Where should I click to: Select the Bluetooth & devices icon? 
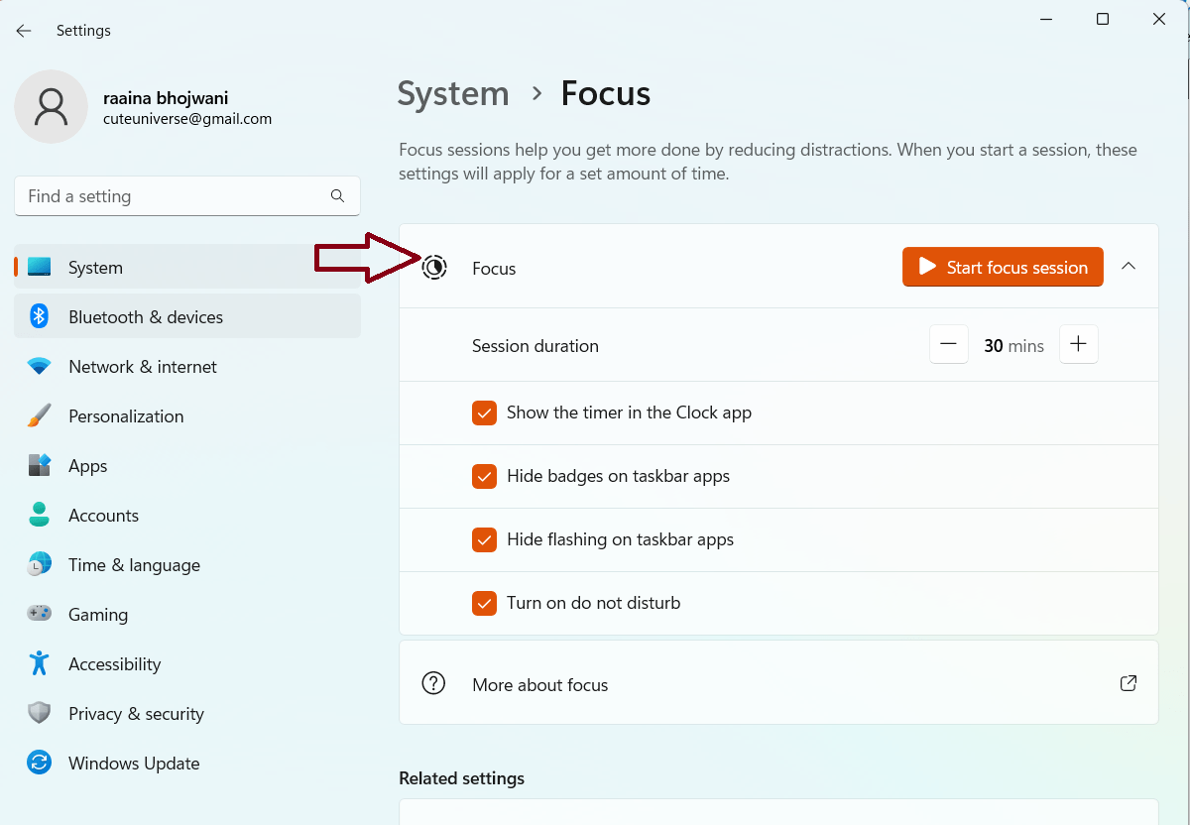pos(39,316)
